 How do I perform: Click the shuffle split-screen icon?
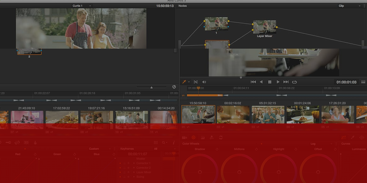coord(196,82)
